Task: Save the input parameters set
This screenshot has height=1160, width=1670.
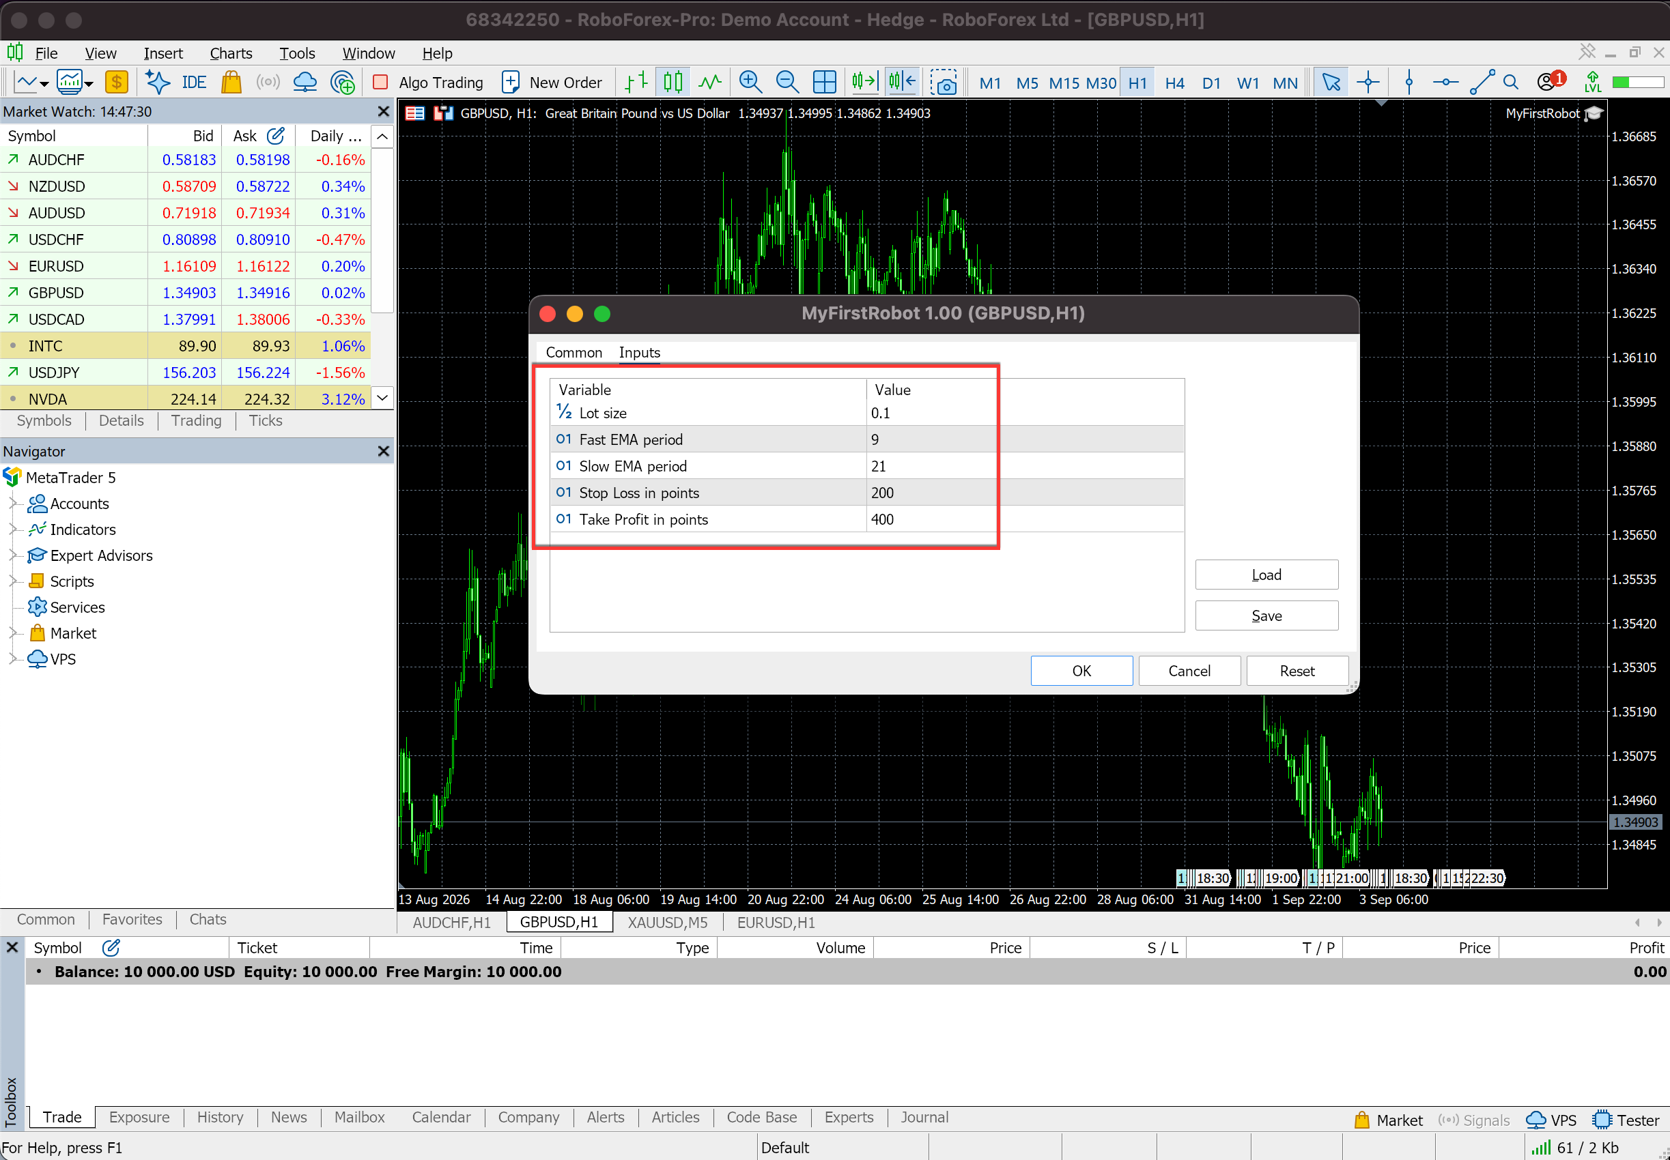Action: (1266, 615)
